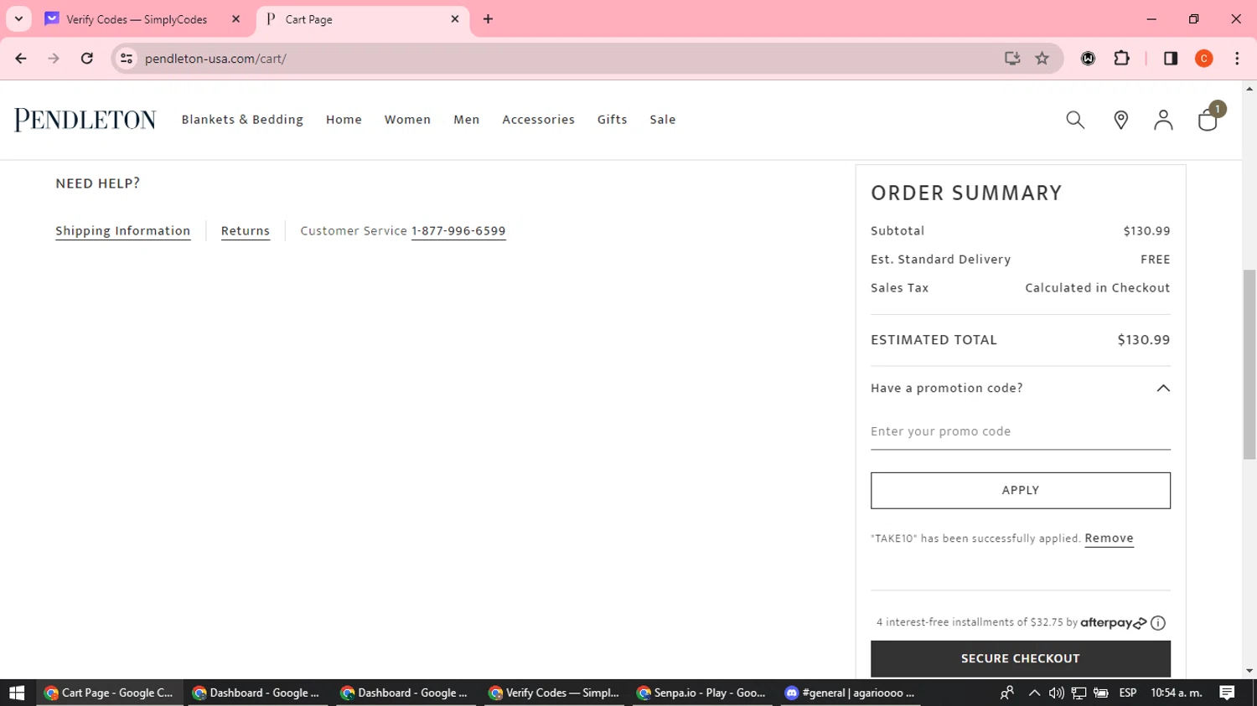Screen dimensions: 1257x706
Task: Click the Afterpay info icon
Action: point(1158,622)
